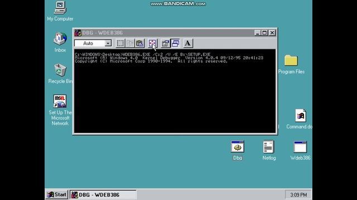The width and height of the screenshot is (357, 200).
Task: Click the WDEB386.EXE command line text
Action: [x=143, y=54]
